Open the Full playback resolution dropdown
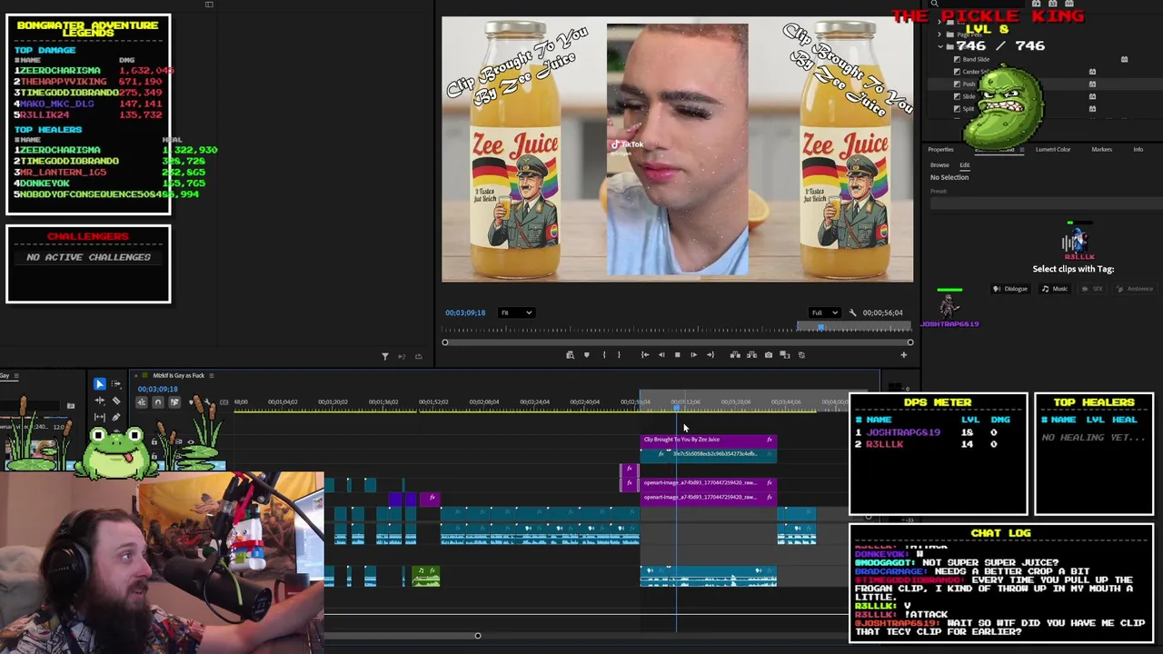The height and width of the screenshot is (654, 1163). tap(823, 312)
